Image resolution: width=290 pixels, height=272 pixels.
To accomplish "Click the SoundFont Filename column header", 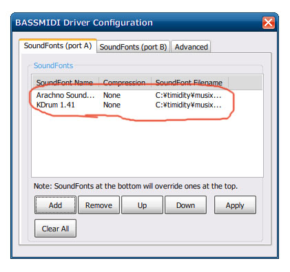I will [x=189, y=83].
